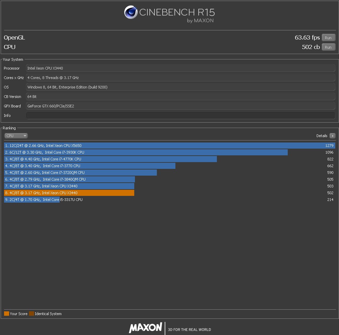Click the Your Score orange legend swatch
The image size is (339, 335).
[x=6, y=314]
